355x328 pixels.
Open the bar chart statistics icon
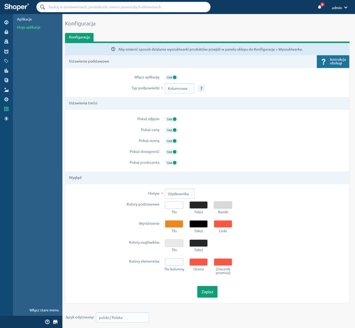pyautogui.click(x=6, y=70)
